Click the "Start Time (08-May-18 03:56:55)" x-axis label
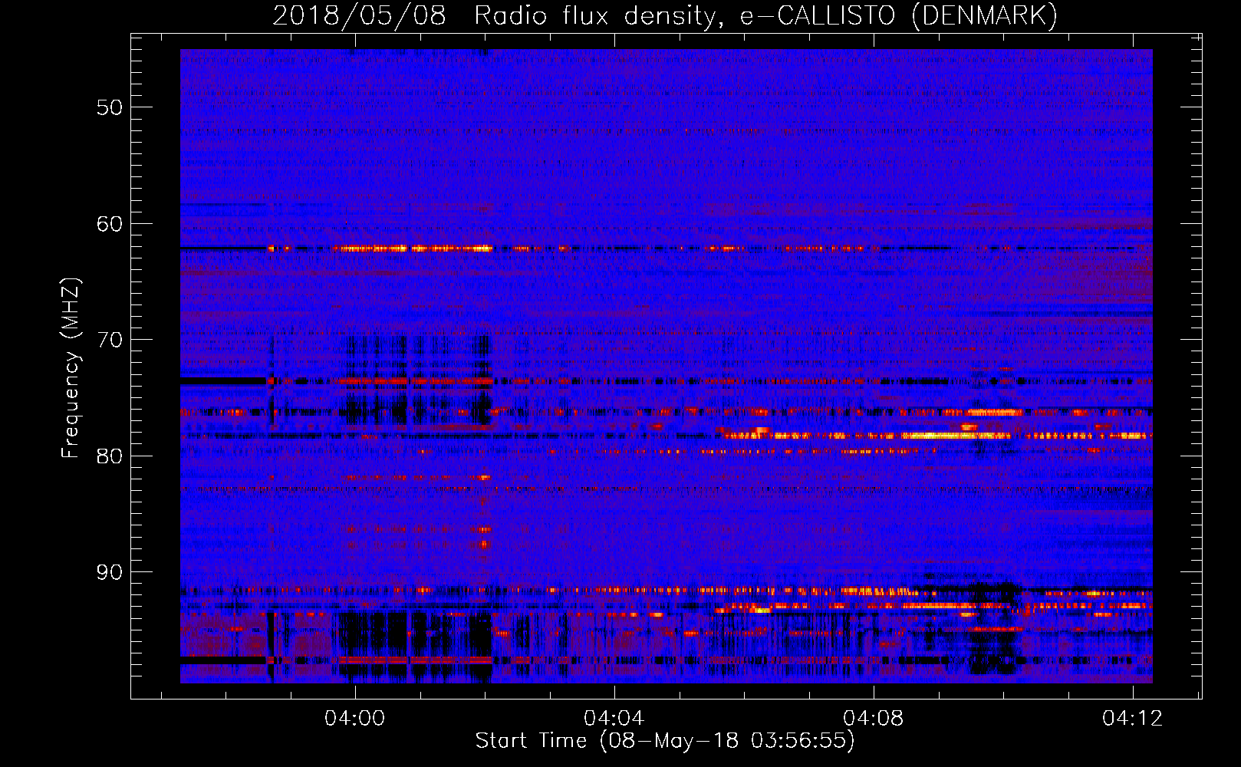 click(665, 741)
